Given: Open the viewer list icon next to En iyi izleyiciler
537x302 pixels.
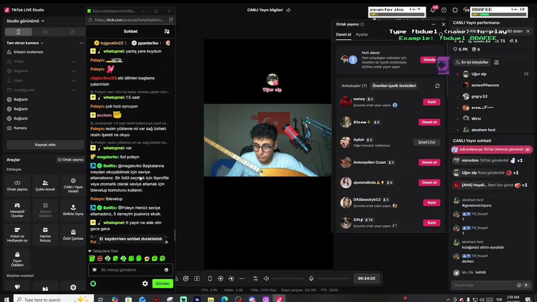Looking at the screenshot, I should tap(496, 62).
